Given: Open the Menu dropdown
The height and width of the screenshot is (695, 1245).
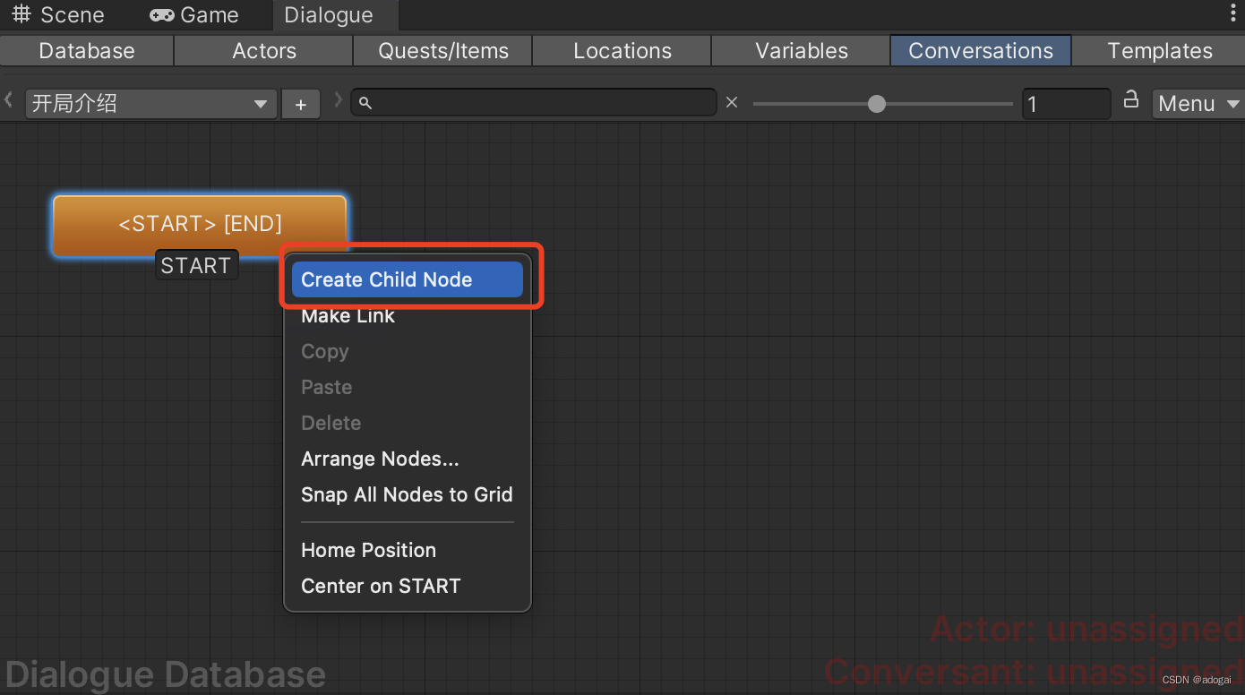Looking at the screenshot, I should click(x=1198, y=103).
